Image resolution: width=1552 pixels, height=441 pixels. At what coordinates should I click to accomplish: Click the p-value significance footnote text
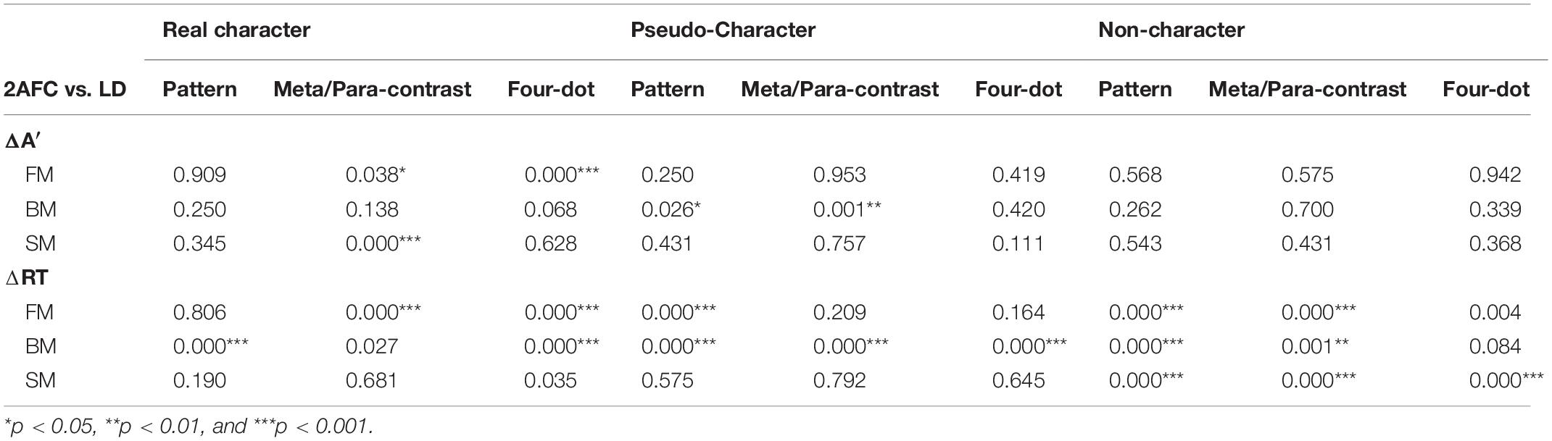click(x=189, y=426)
